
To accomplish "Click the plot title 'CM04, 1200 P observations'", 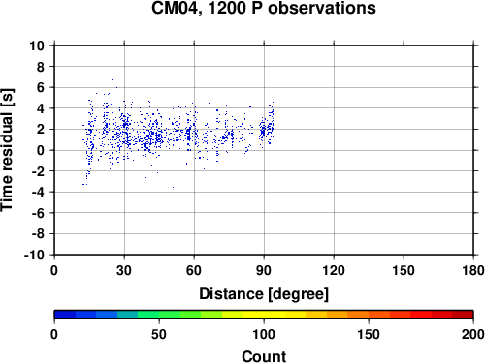I will pyautogui.click(x=264, y=8).
